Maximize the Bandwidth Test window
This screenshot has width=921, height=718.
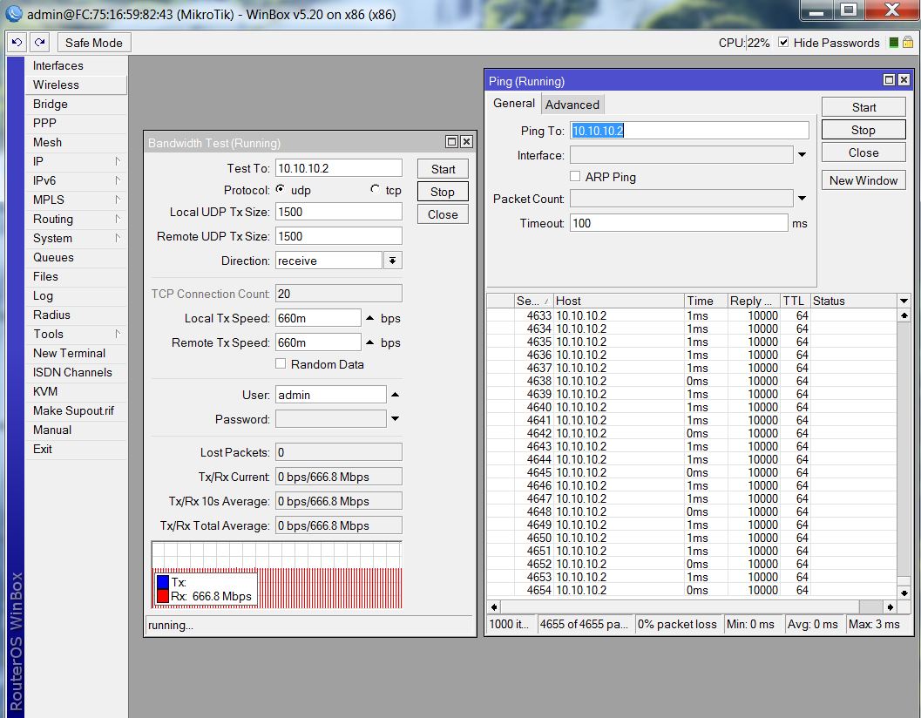point(451,142)
